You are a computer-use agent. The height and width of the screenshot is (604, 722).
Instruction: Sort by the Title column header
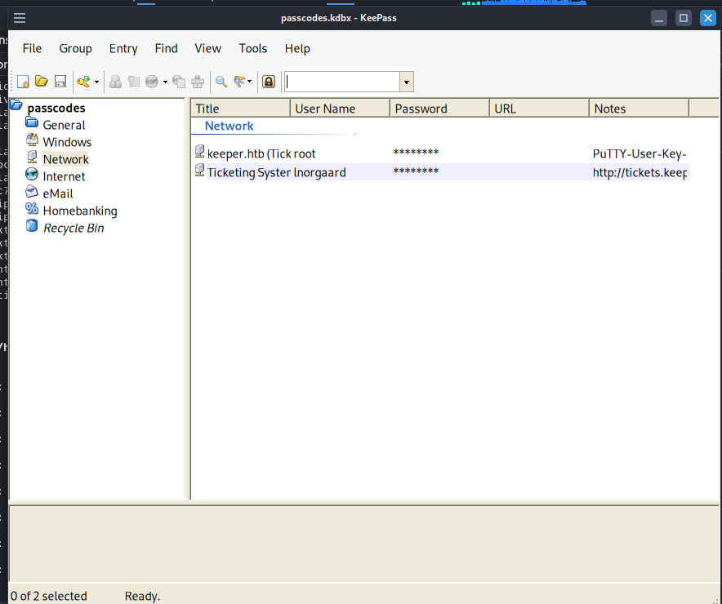240,109
